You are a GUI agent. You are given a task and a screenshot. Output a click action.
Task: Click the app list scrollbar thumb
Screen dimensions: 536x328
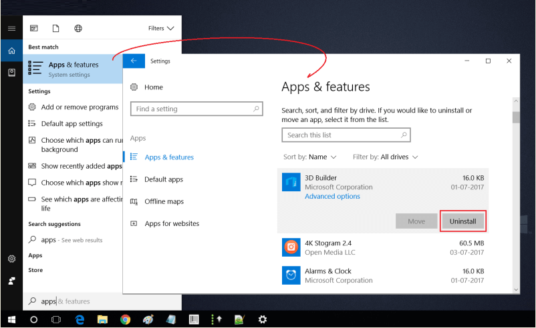coord(516,117)
